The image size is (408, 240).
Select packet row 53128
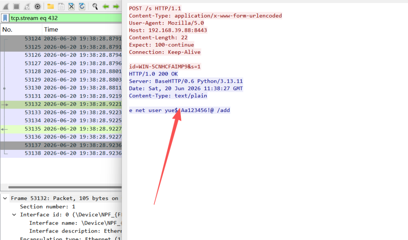pos(61,72)
